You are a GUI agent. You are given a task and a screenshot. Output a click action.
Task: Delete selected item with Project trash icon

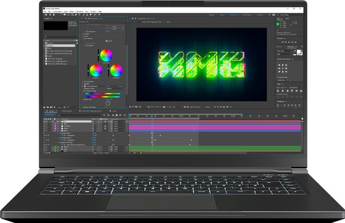pyautogui.click(x=65, y=107)
